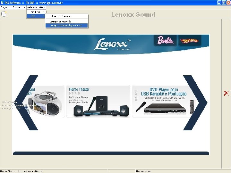
Task: Click the right carousel chevron arrow
Action: pyautogui.click(x=195, y=103)
